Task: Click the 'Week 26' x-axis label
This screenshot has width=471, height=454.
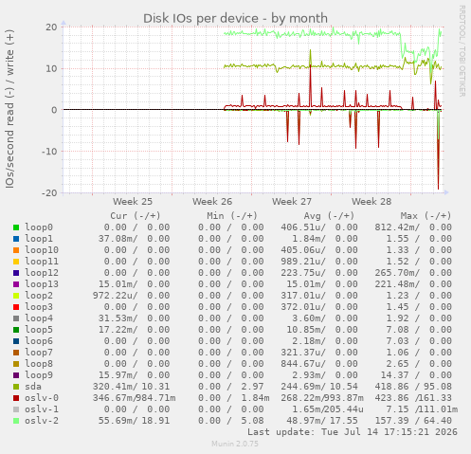Action: [x=212, y=202]
